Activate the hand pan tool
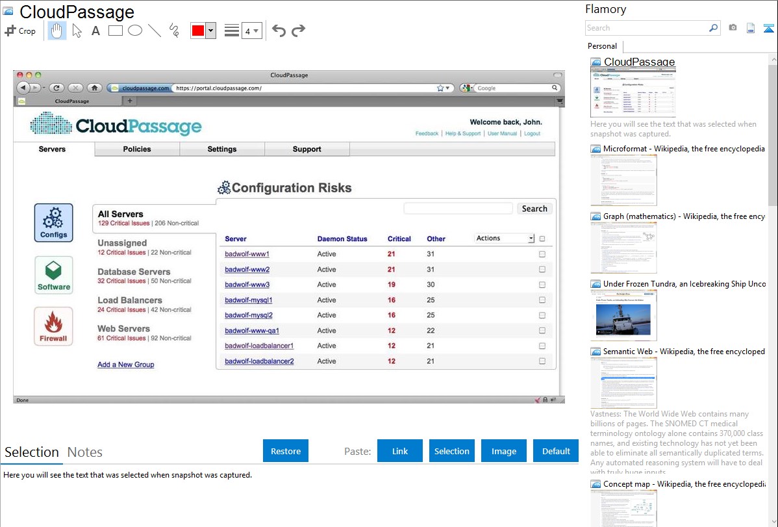Viewport: 778px width, 527px height. tap(57, 31)
